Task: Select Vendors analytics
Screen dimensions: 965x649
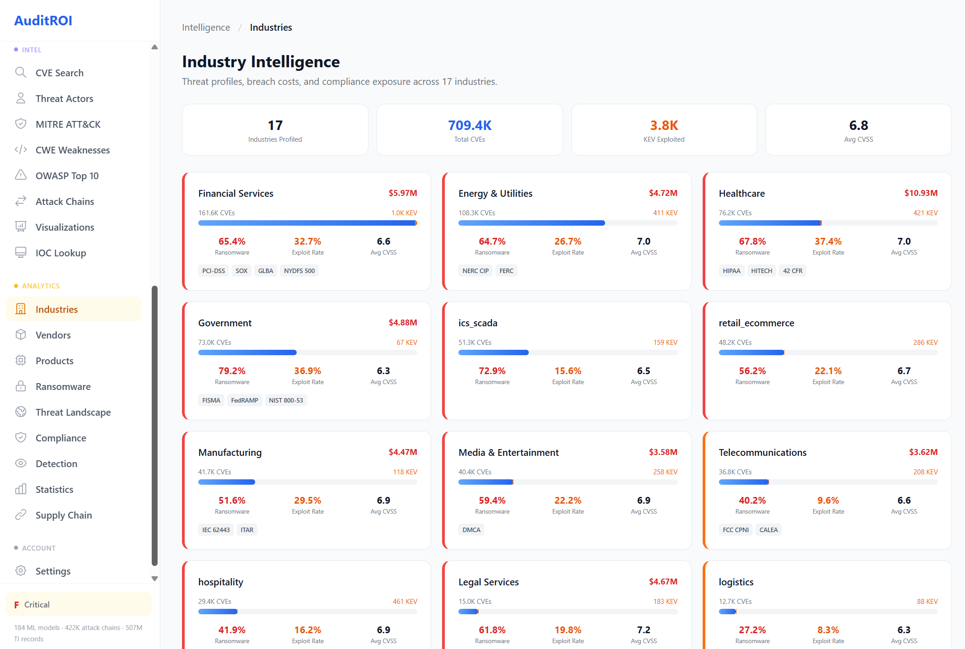Action: click(53, 335)
